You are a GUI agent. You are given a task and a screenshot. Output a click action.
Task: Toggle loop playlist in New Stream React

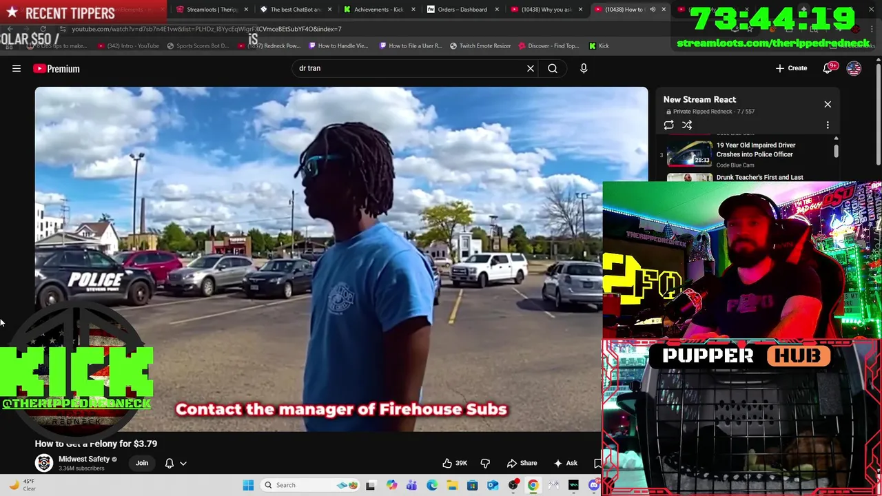click(x=668, y=125)
